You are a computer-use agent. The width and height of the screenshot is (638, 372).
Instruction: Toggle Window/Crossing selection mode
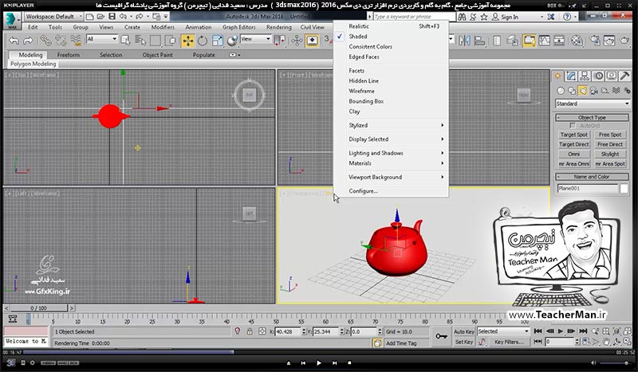click(171, 41)
